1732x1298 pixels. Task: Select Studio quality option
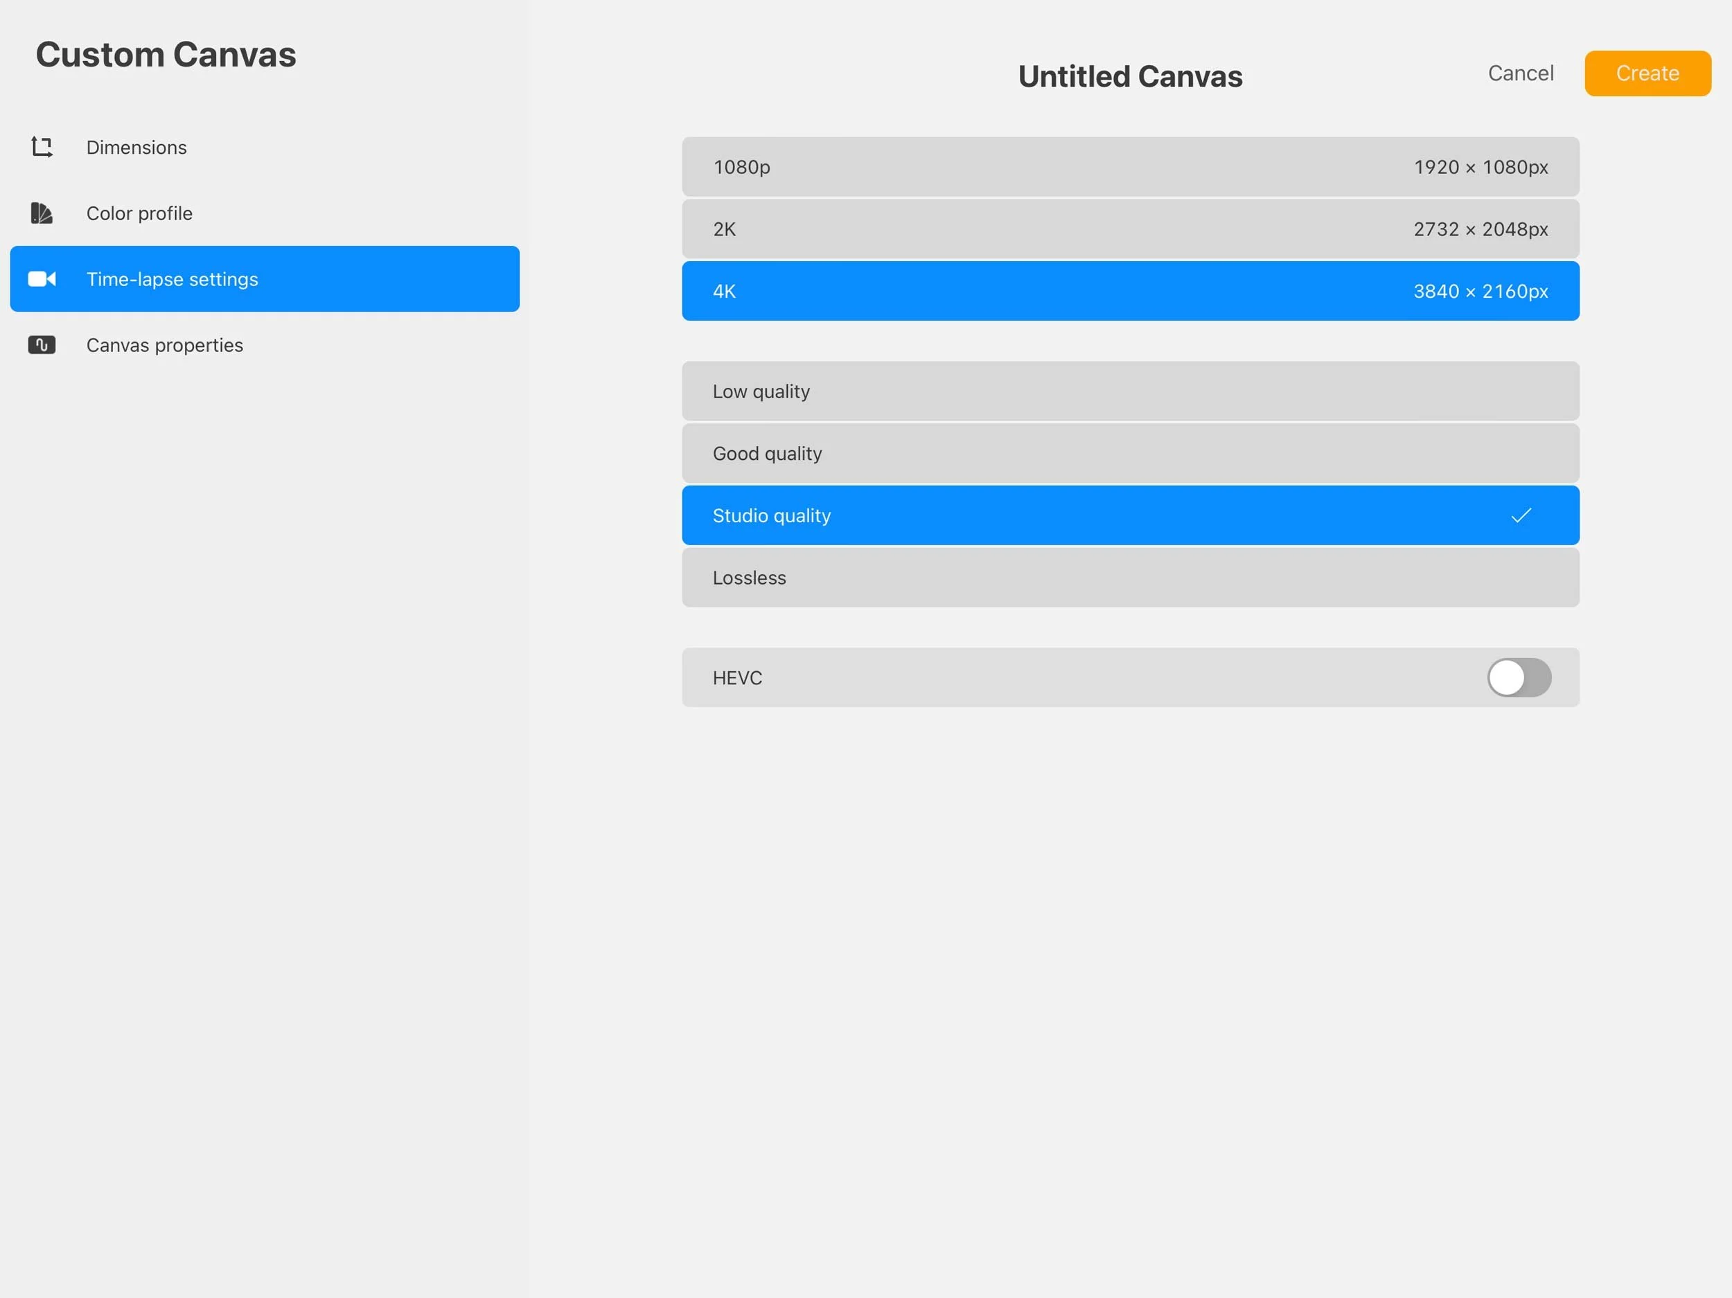click(x=1130, y=515)
